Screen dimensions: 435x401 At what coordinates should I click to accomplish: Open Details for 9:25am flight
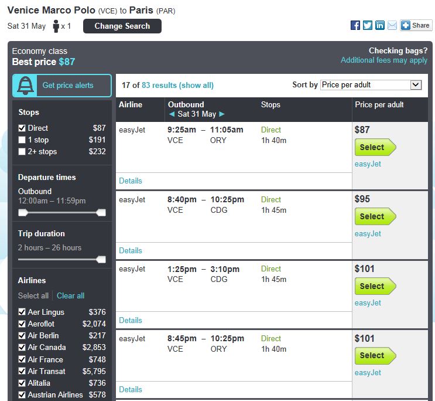131,181
